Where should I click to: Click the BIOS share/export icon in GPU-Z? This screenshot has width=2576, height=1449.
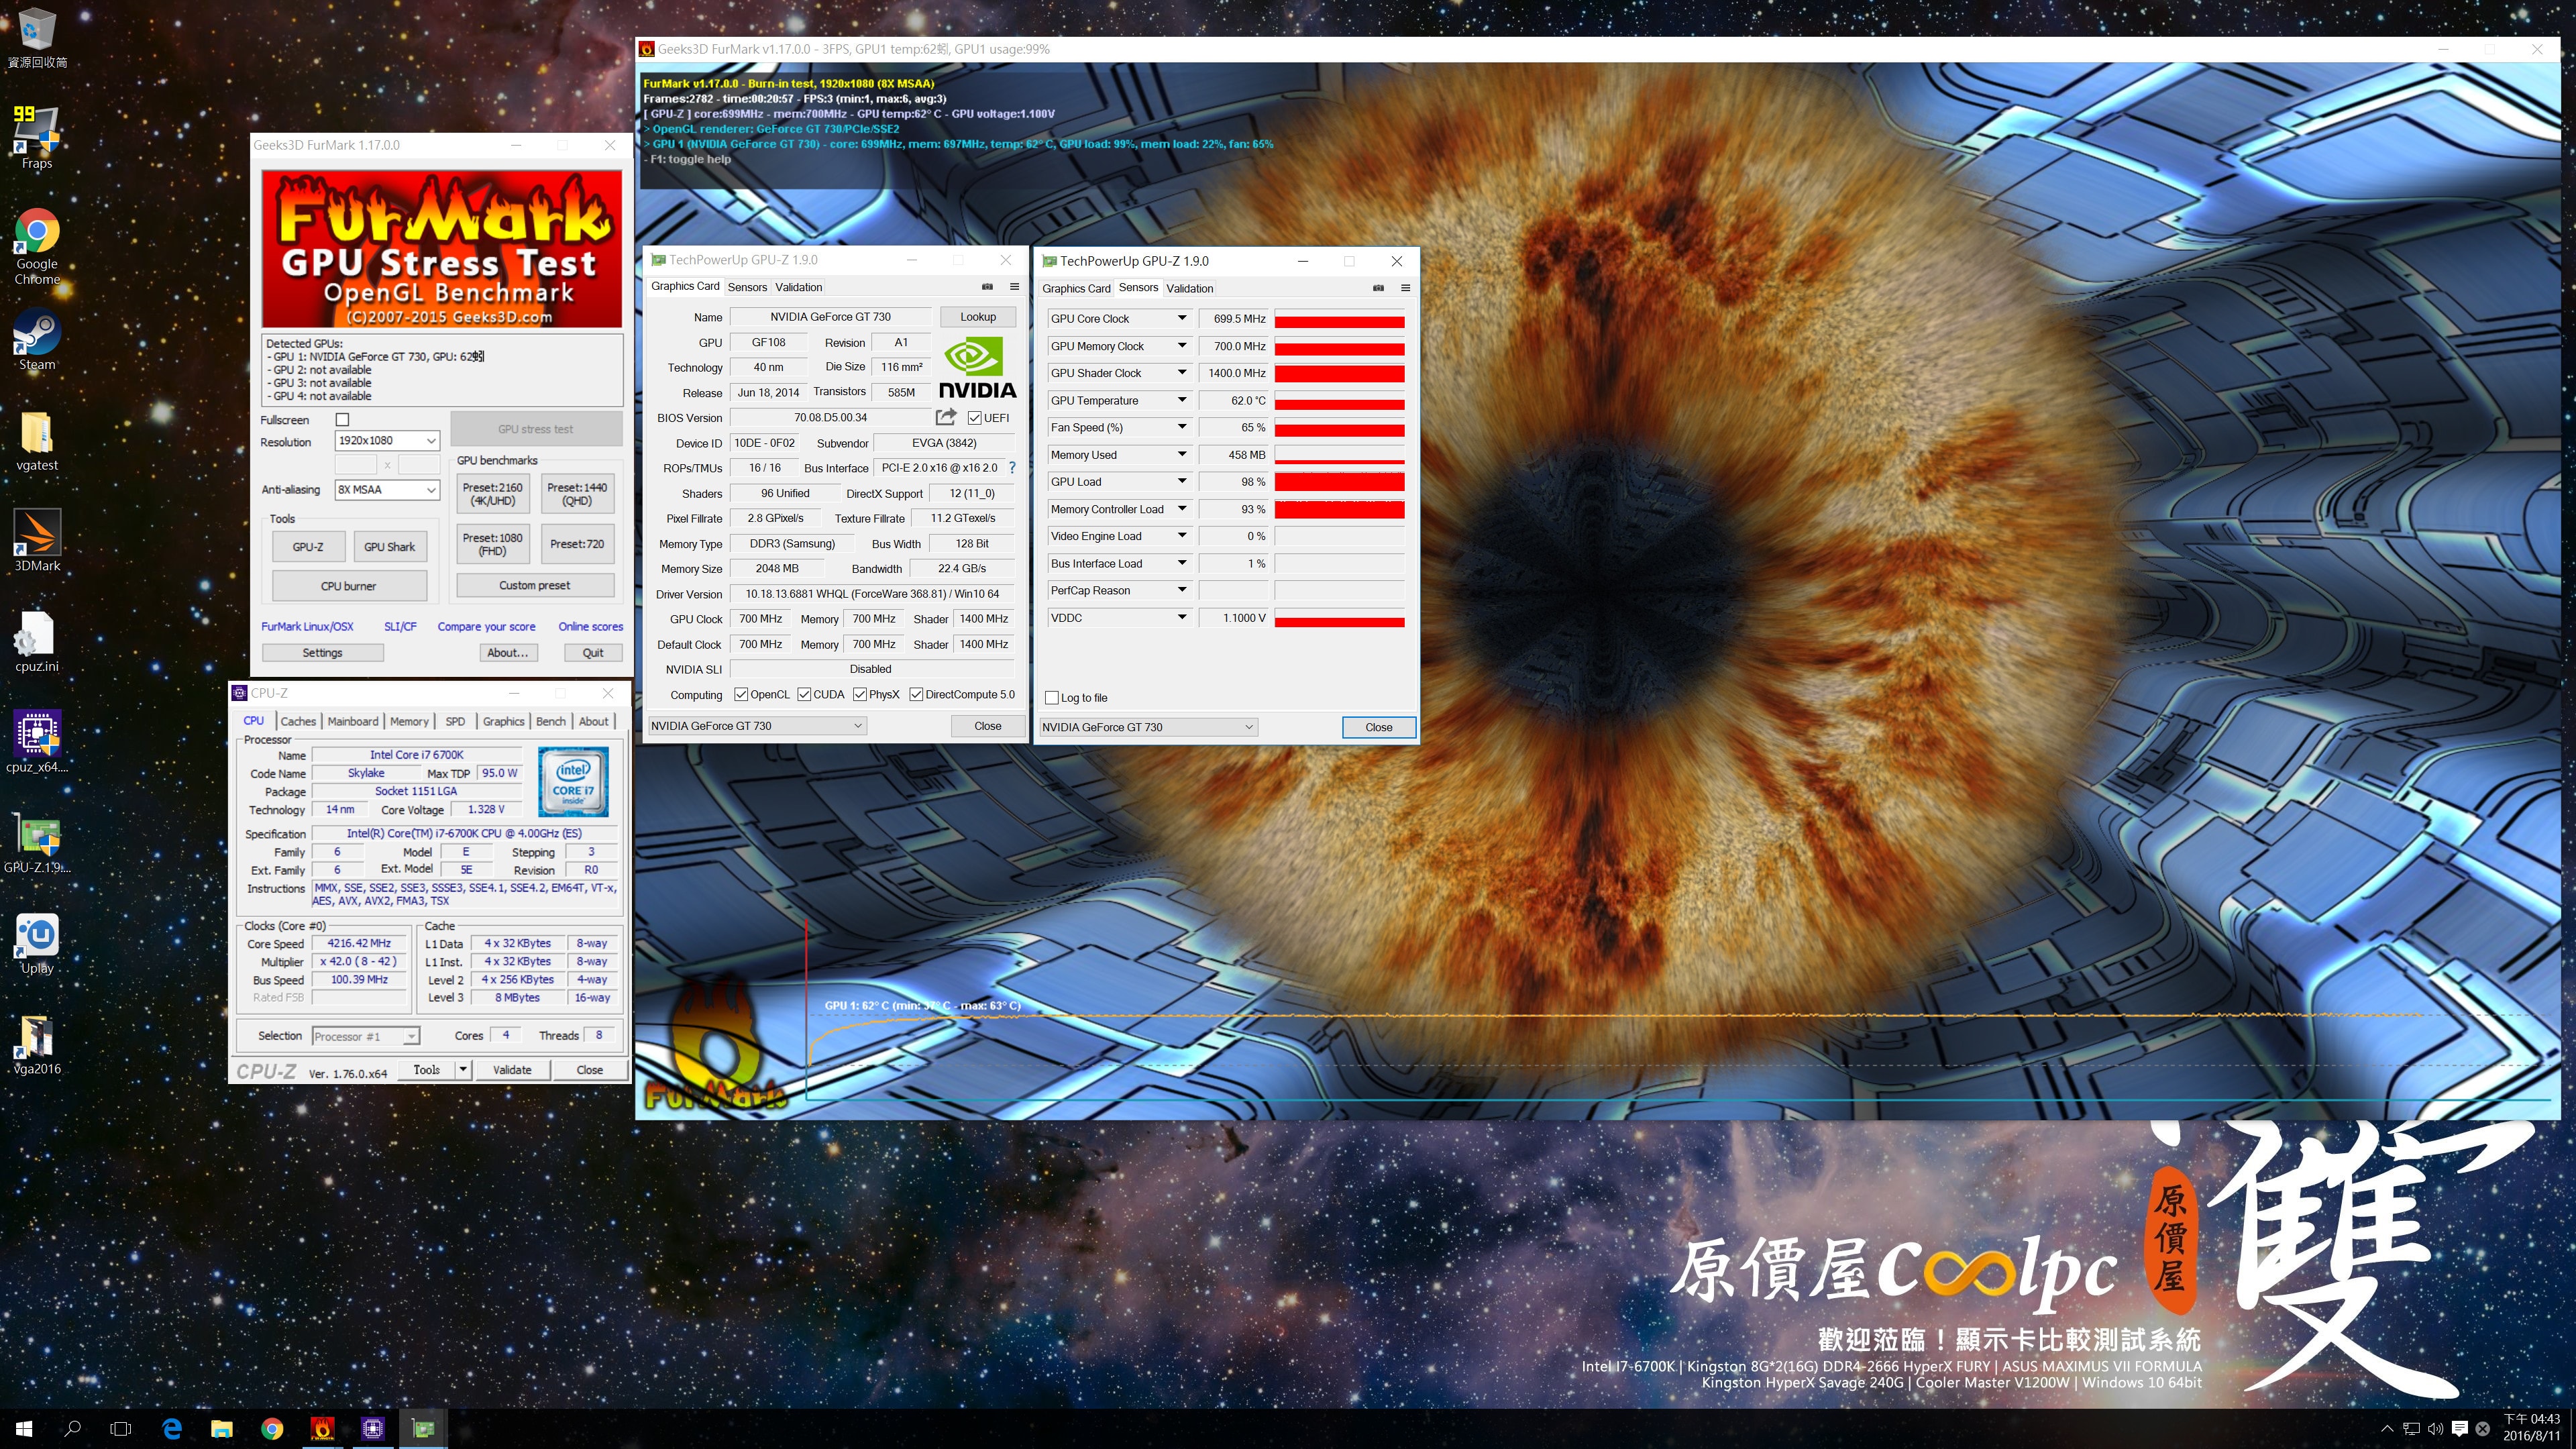click(x=945, y=417)
